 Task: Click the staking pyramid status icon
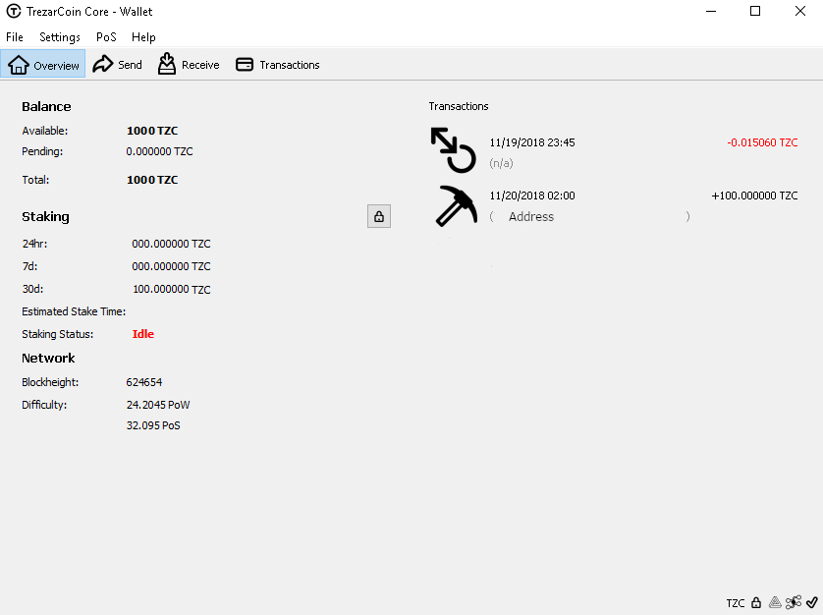coord(775,602)
